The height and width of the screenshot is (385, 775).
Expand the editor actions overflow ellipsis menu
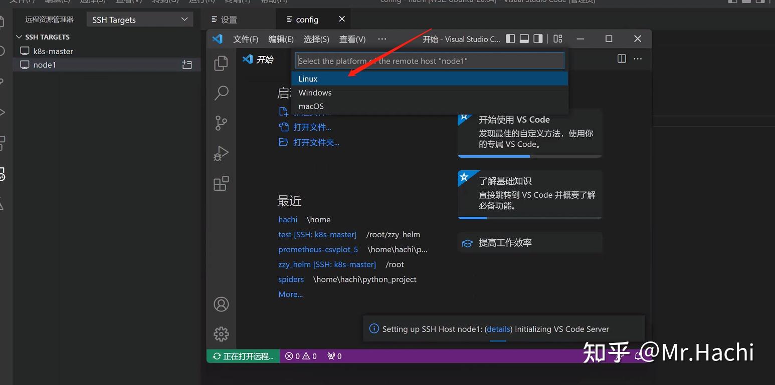(637, 59)
